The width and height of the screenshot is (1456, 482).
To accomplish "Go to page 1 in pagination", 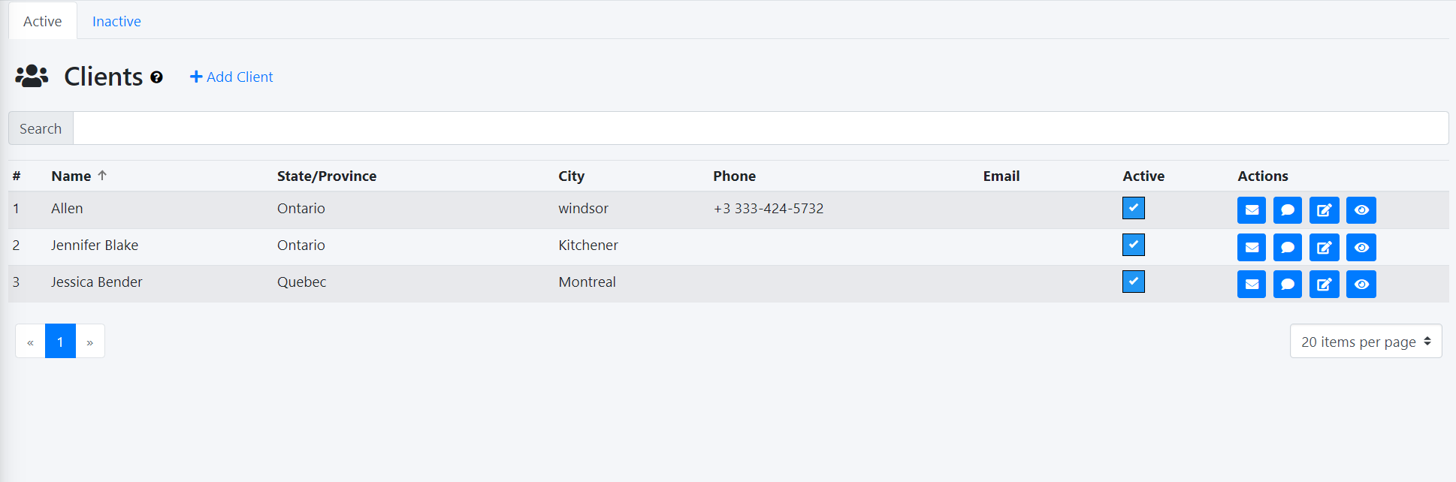I will pos(60,342).
